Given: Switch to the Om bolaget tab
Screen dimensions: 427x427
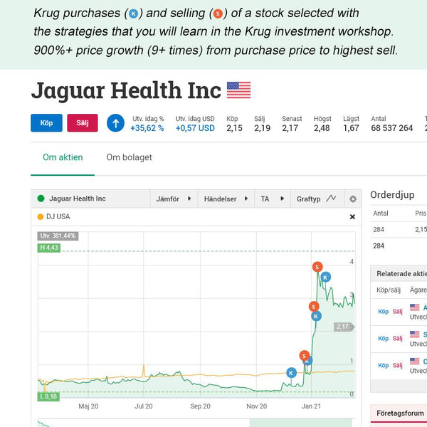Looking at the screenshot, I should tap(129, 157).
